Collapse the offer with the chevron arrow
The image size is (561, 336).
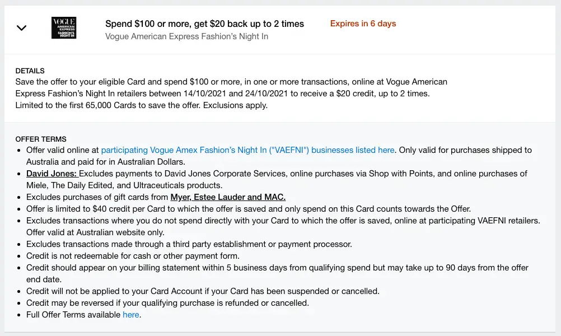click(x=21, y=28)
